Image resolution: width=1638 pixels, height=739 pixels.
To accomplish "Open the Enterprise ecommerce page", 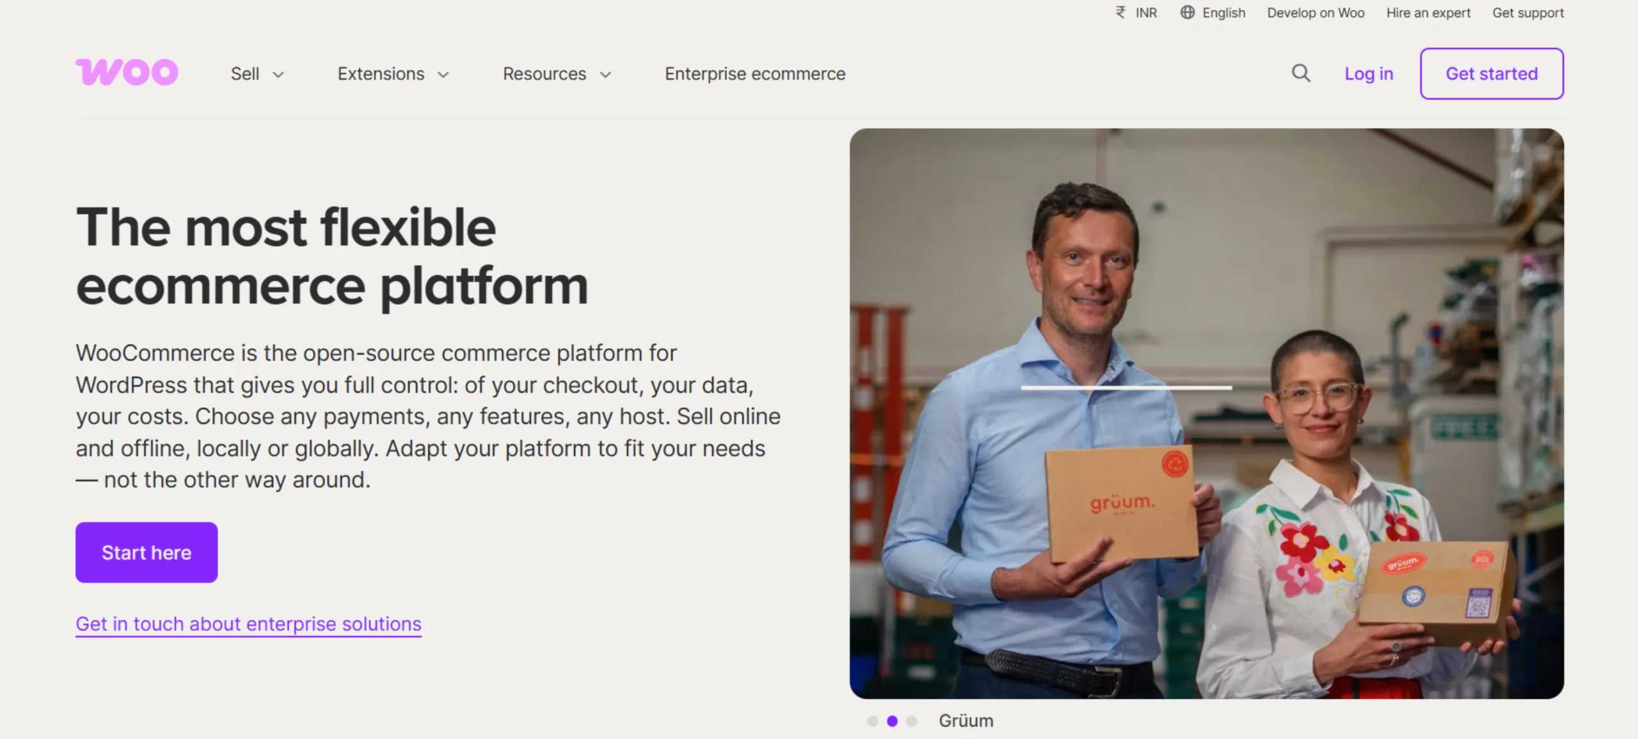I will click(x=755, y=74).
